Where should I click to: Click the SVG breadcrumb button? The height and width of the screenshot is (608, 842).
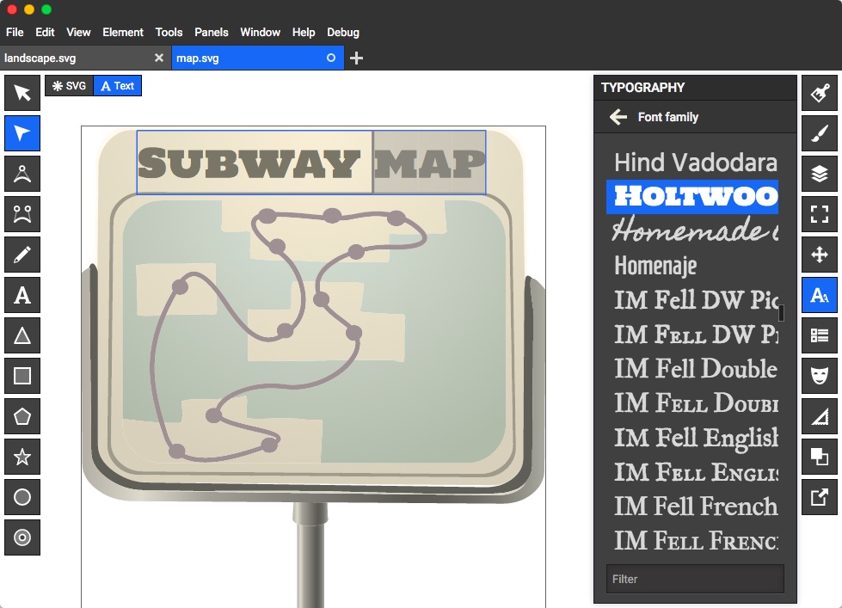pos(68,85)
